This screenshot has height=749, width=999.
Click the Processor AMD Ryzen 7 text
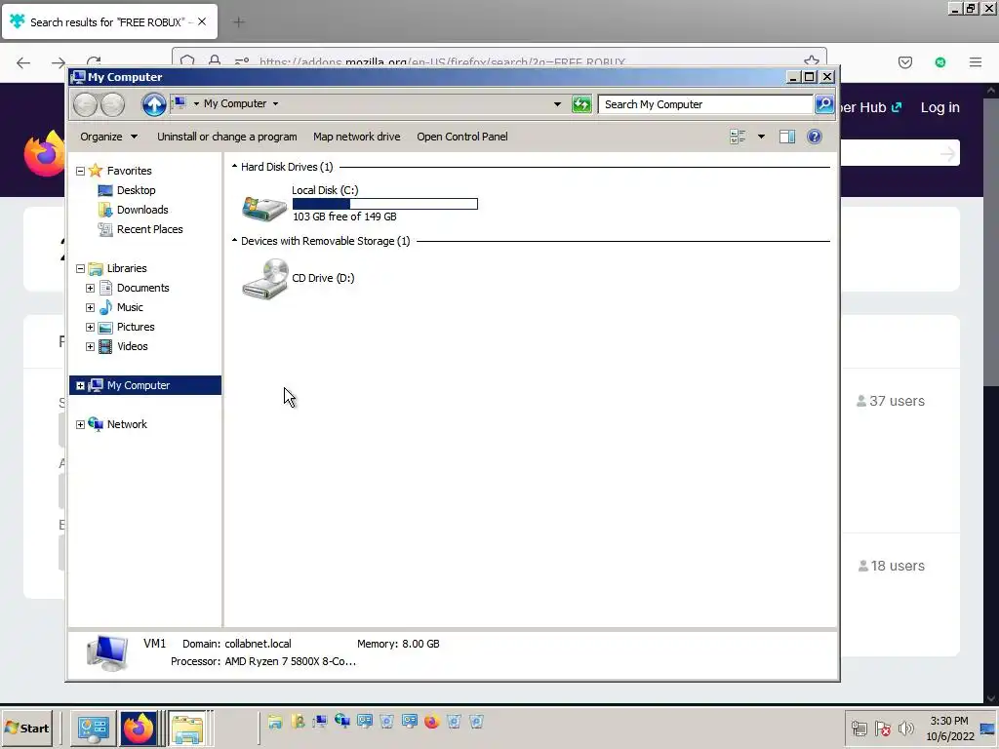[263, 662]
